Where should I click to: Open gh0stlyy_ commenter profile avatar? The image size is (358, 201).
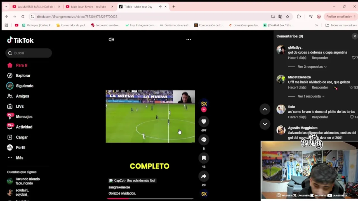[x=281, y=50]
